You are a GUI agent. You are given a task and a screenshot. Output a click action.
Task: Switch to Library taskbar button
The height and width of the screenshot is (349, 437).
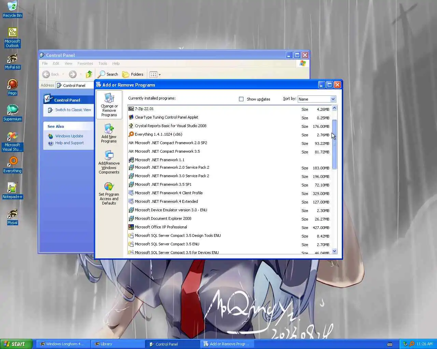point(118,344)
